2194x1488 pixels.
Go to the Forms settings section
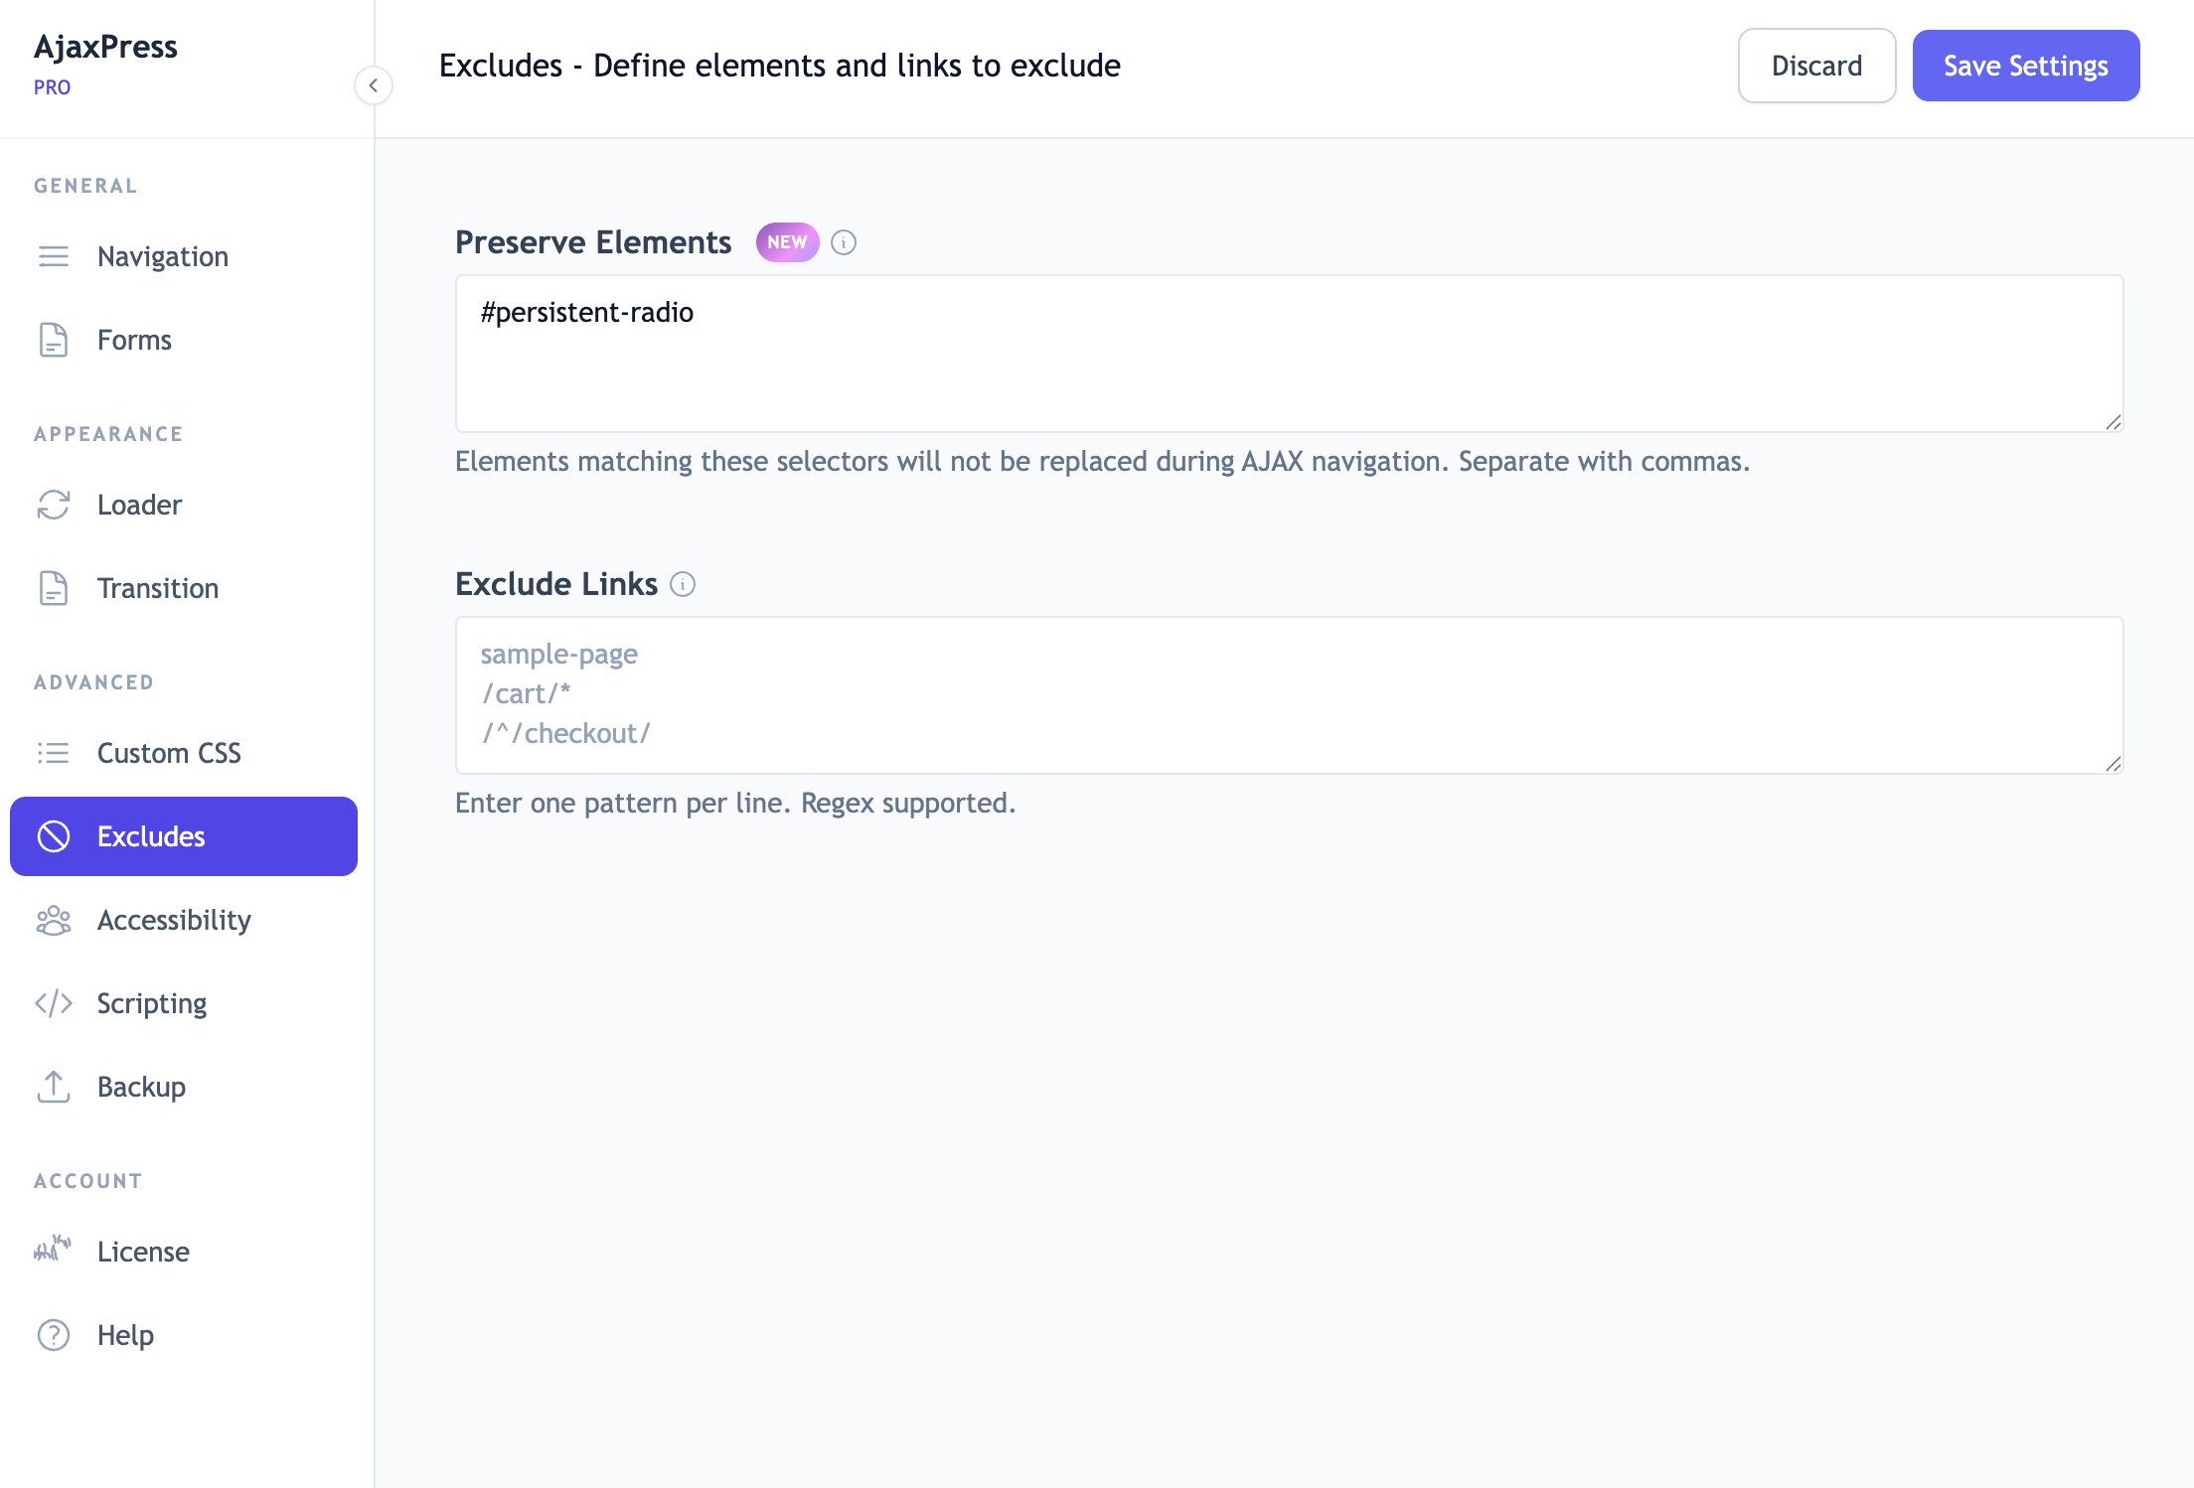(x=134, y=340)
